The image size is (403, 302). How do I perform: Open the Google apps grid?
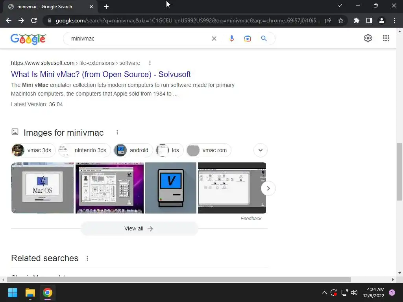pyautogui.click(x=386, y=38)
